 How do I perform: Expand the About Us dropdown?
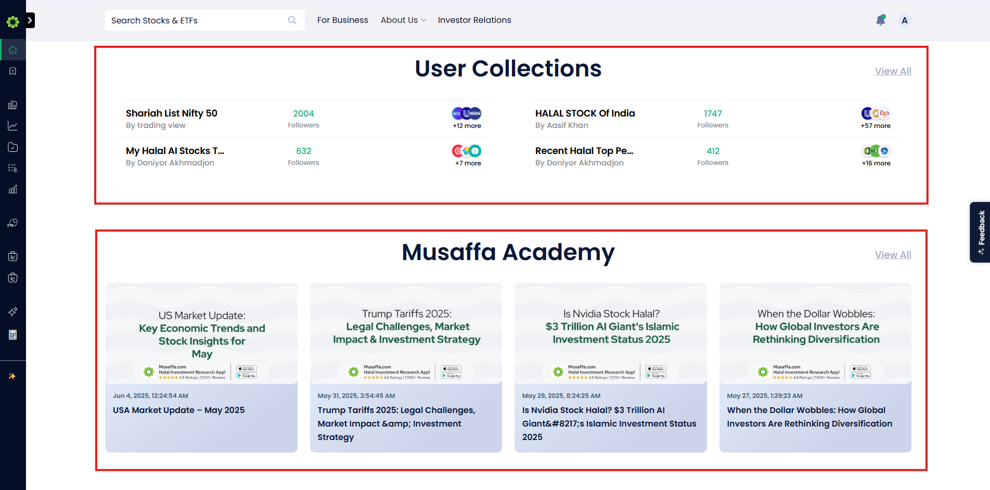coord(404,20)
